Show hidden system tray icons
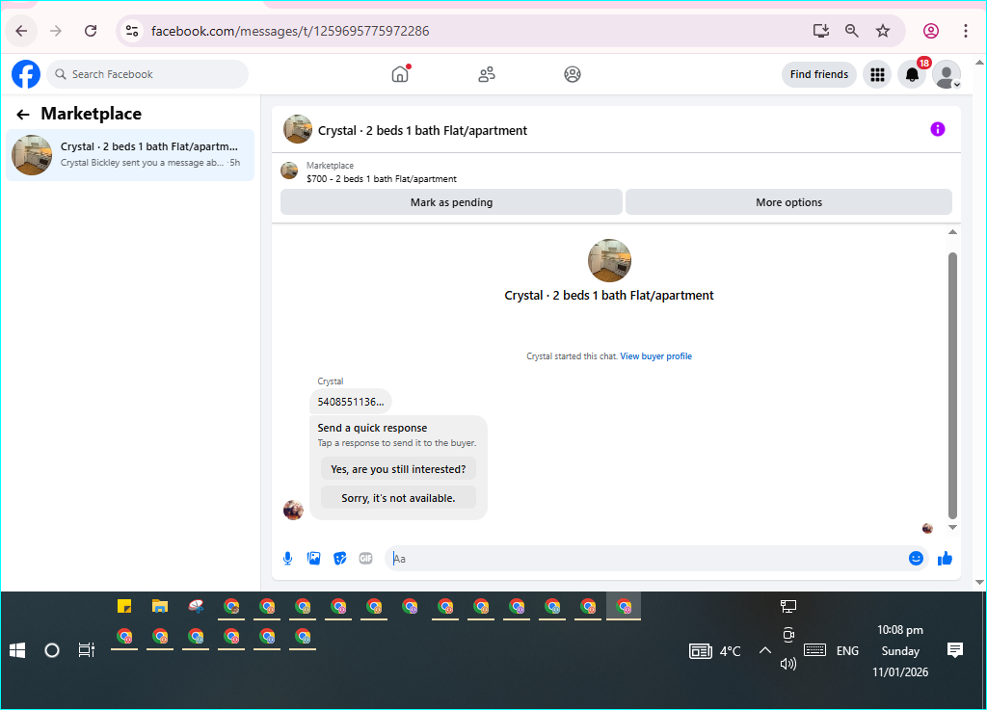The width and height of the screenshot is (987, 710). 764,650
